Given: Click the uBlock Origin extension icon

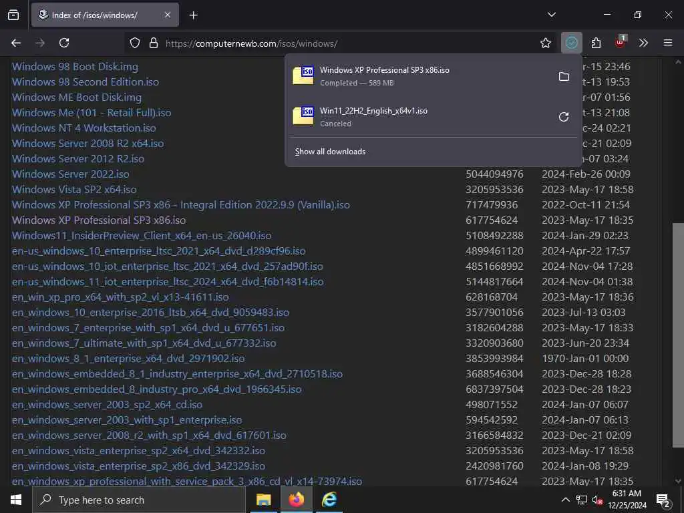Looking at the screenshot, I should point(621,42).
